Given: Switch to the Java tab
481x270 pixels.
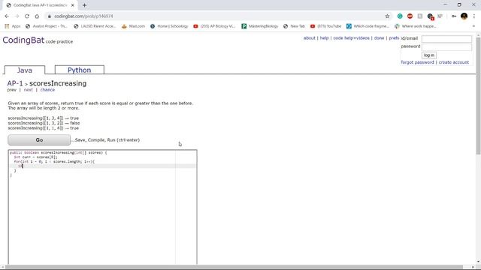Looking at the screenshot, I should pyautogui.click(x=25, y=70).
